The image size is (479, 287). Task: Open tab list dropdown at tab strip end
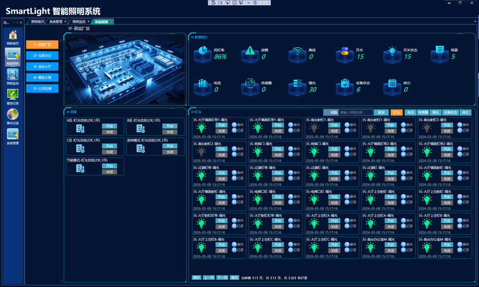(x=475, y=22)
